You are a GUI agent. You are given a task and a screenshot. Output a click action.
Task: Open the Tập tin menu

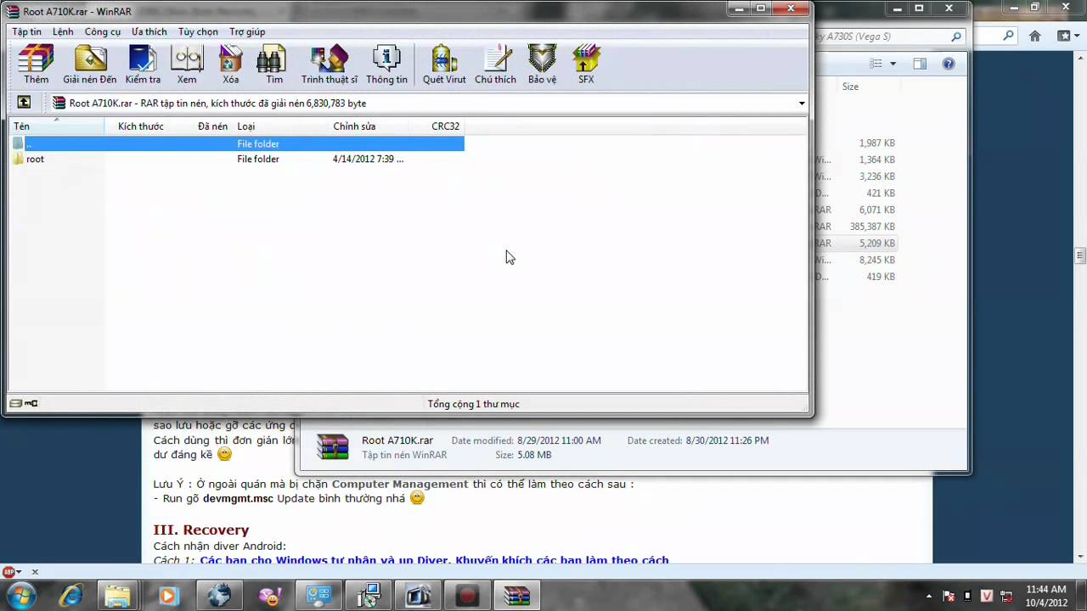(26, 31)
